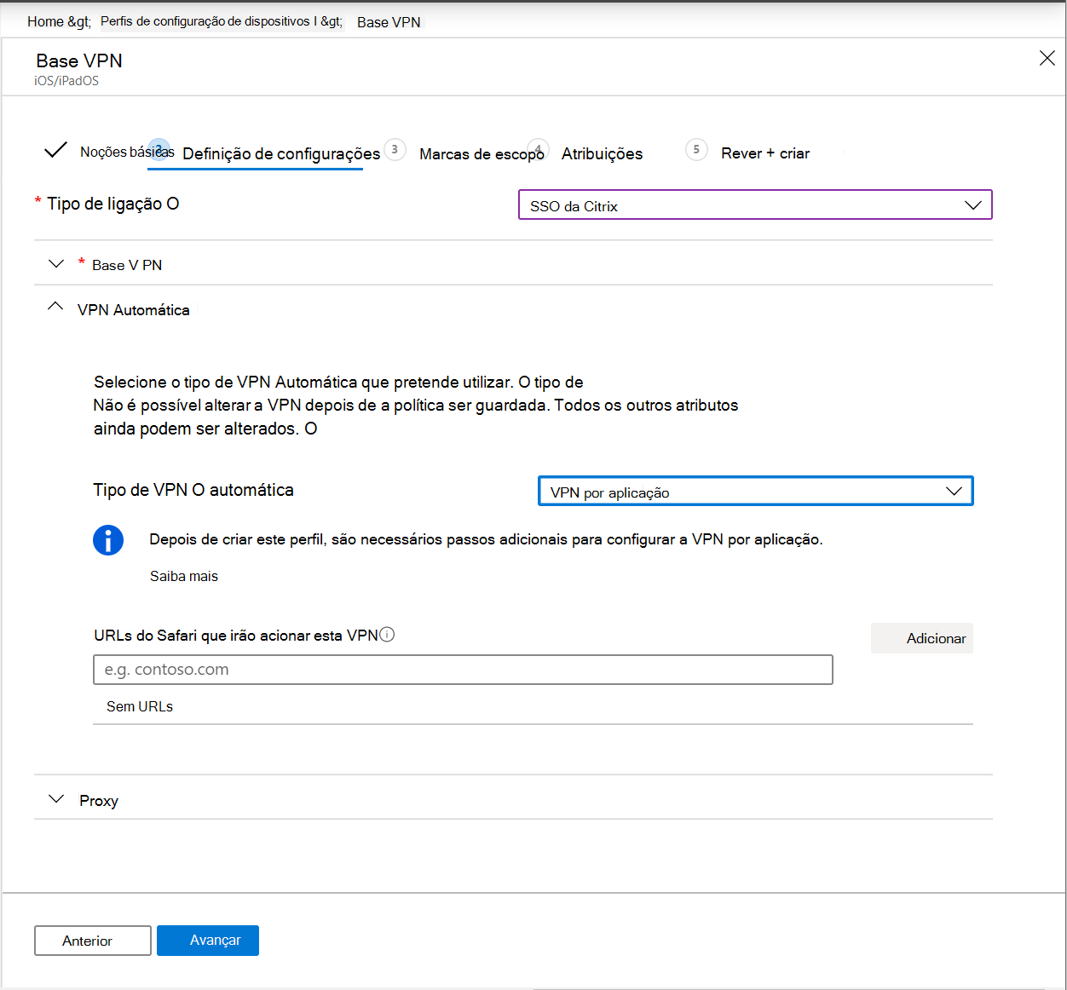Go to Marcas de escopo step

(x=482, y=154)
